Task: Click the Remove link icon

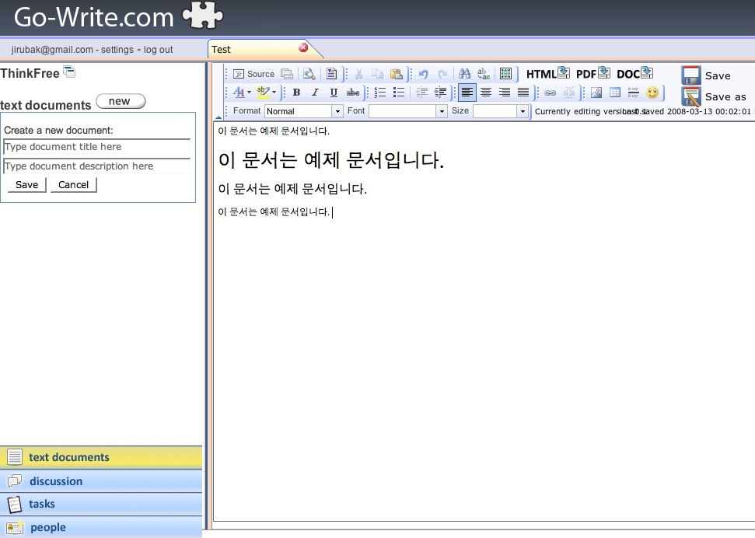Action: click(x=568, y=93)
